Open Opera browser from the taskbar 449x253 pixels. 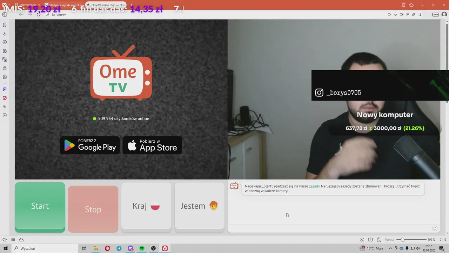107,248
